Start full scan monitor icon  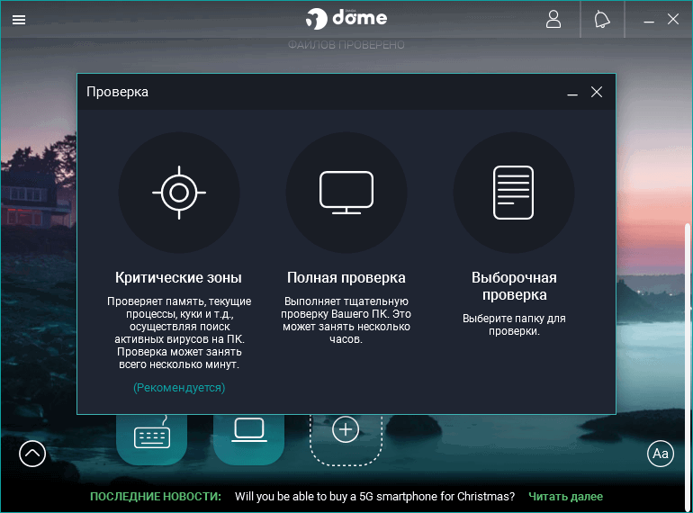[x=346, y=193]
